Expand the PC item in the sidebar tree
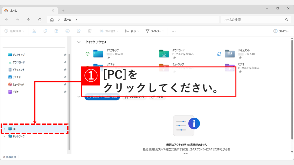This screenshot has height=165, width=294. tap(5, 129)
